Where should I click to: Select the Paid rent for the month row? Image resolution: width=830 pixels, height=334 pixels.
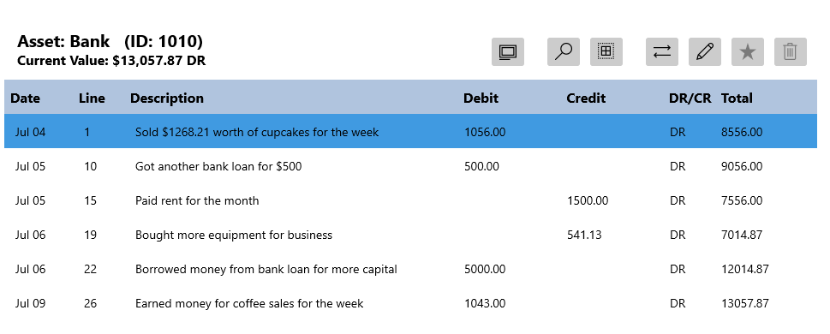click(x=411, y=200)
